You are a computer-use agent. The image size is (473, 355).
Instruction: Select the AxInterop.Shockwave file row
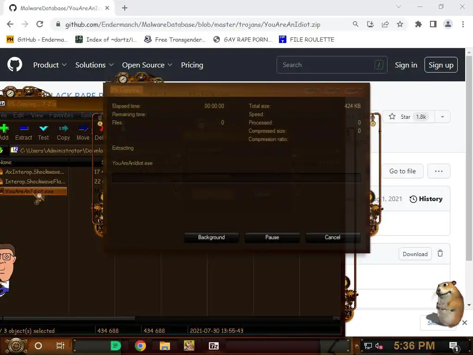click(x=33, y=172)
